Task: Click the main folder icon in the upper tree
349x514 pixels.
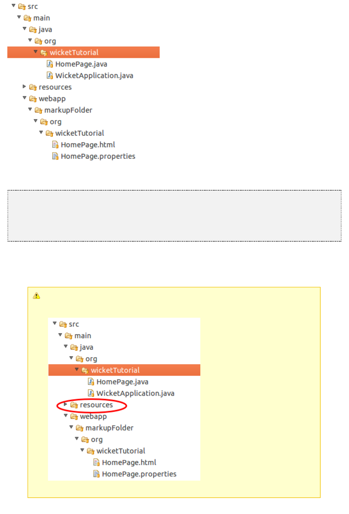Action: coord(27,18)
